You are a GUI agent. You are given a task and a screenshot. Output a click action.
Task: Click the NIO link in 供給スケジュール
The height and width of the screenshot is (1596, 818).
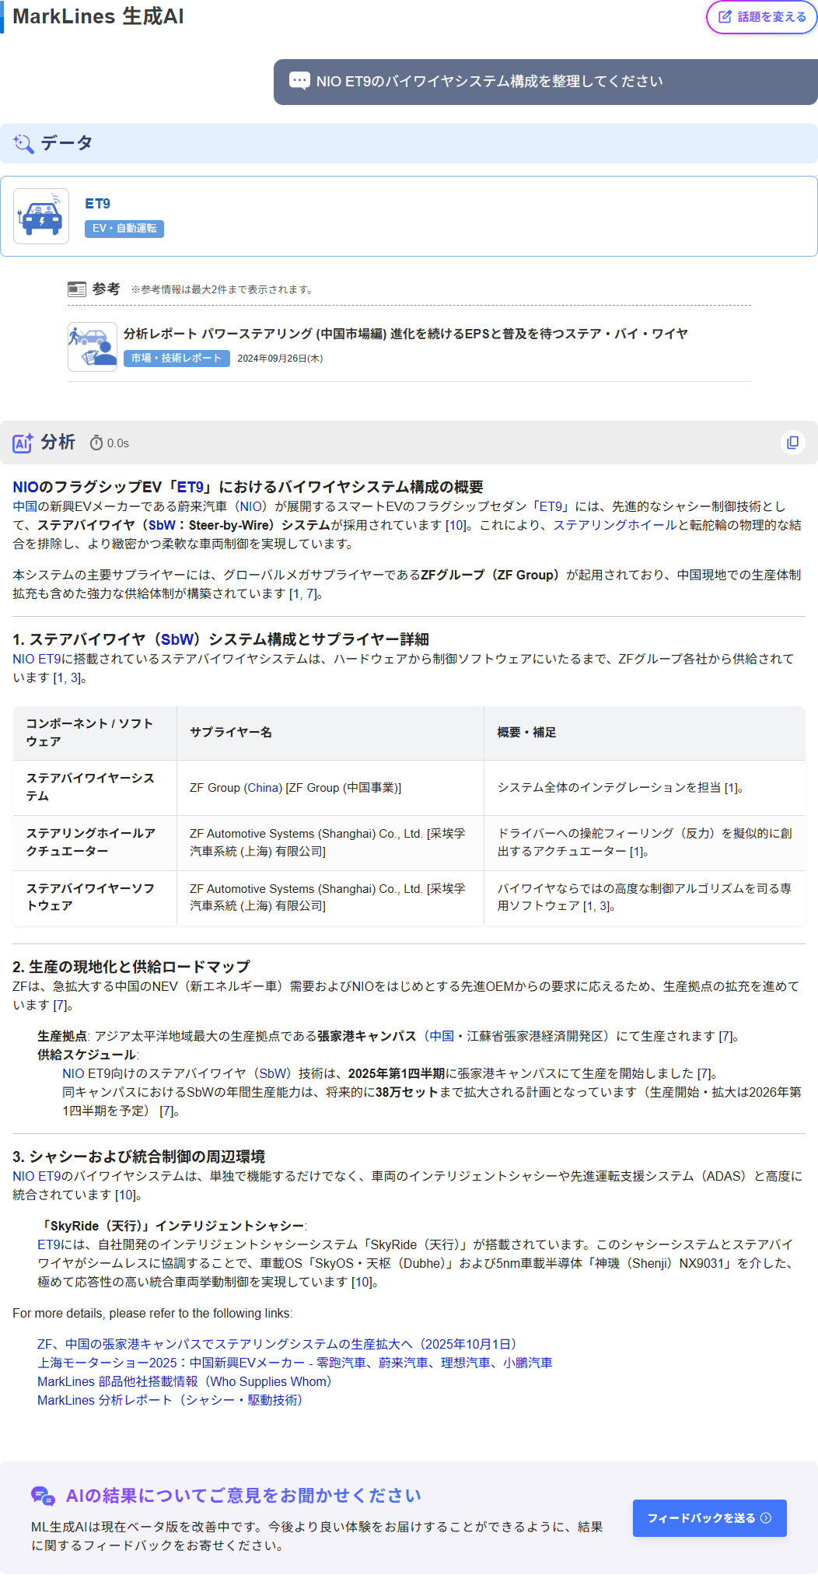click(73, 1073)
